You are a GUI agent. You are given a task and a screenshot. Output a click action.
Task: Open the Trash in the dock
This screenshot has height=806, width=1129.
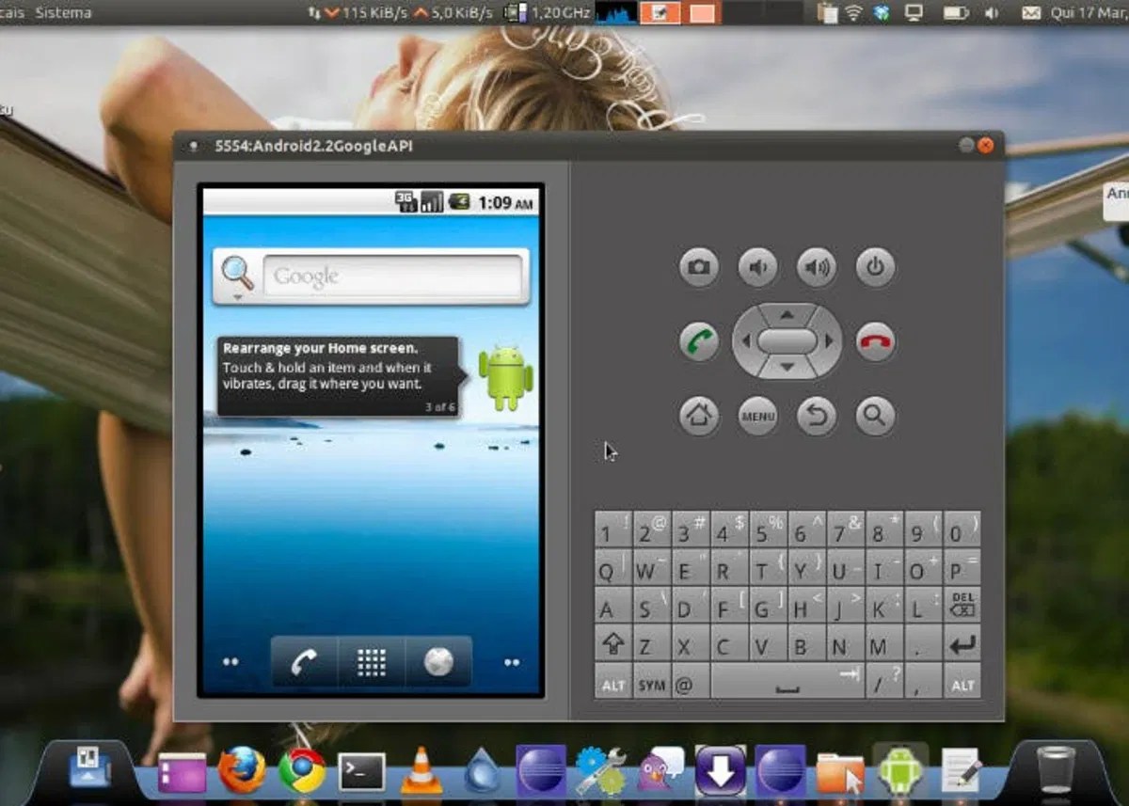[1056, 769]
